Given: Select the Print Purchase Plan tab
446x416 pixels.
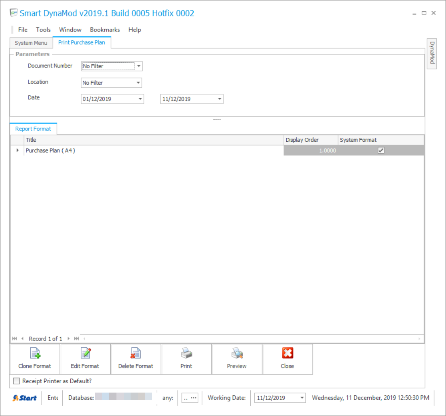Looking at the screenshot, I should coord(82,42).
